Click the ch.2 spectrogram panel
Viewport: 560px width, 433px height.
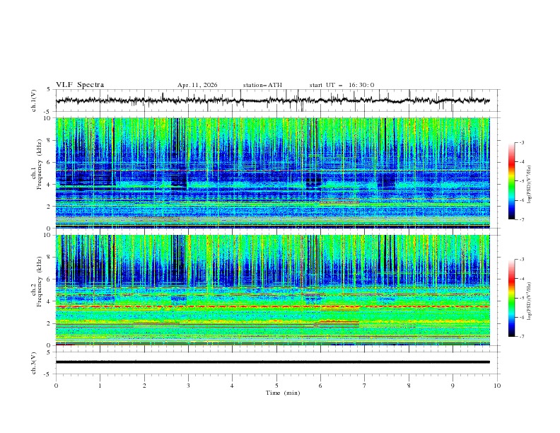click(273, 290)
